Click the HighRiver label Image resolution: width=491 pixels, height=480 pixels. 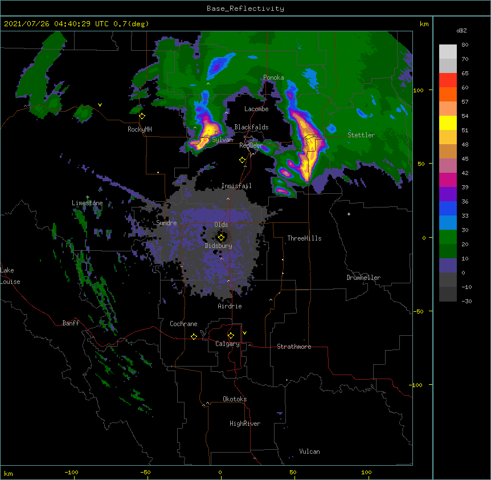(x=245, y=424)
